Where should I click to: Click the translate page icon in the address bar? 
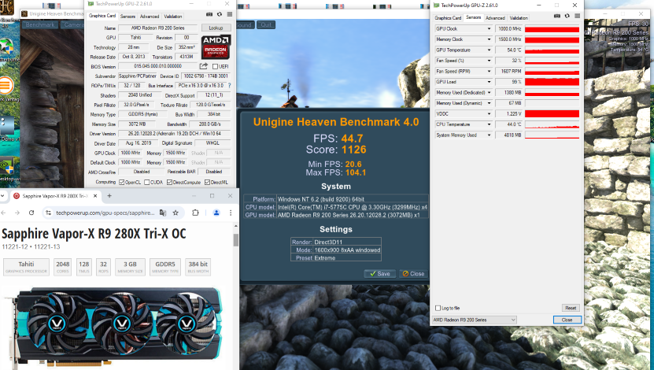(x=163, y=213)
